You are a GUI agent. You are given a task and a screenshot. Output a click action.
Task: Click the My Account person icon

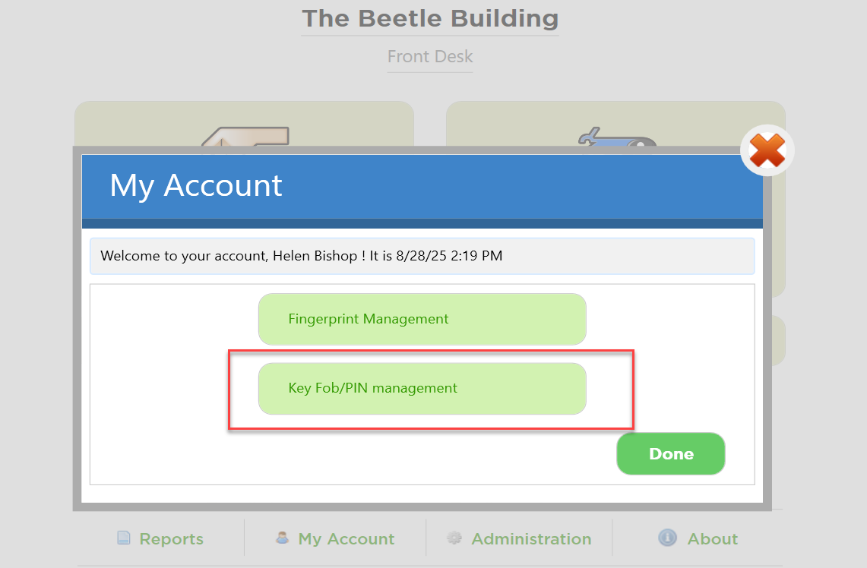[x=282, y=537]
